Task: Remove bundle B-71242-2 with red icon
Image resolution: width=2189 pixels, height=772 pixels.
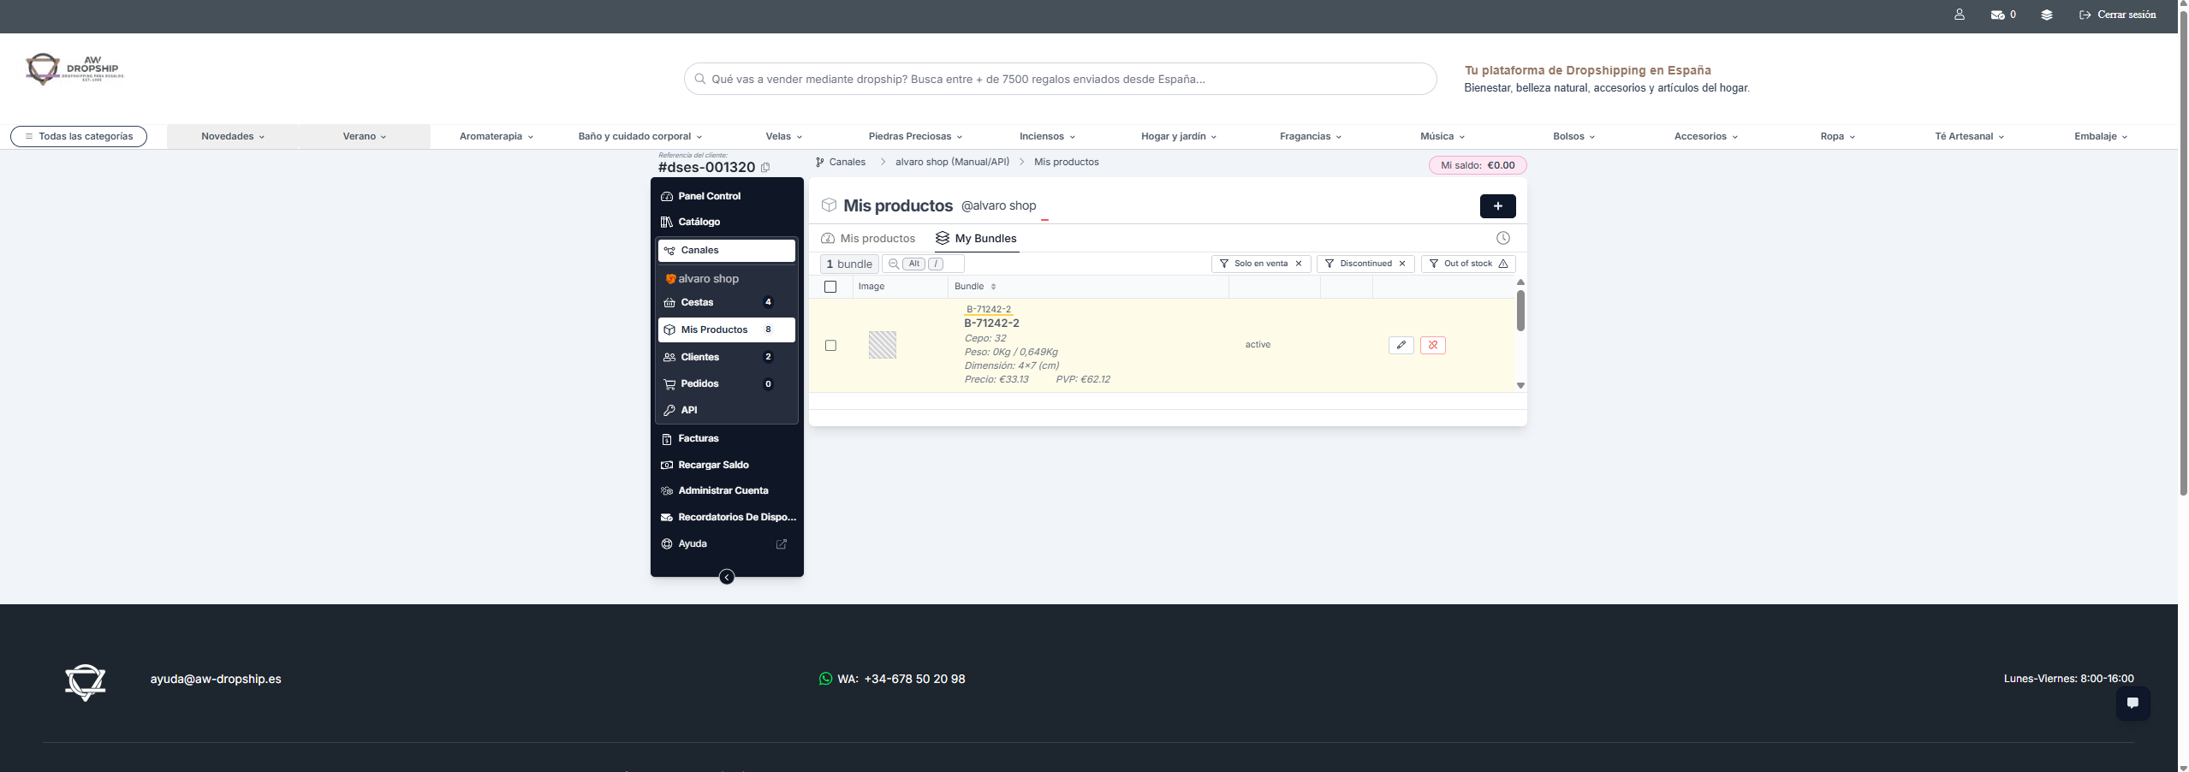Action: coord(1433,345)
